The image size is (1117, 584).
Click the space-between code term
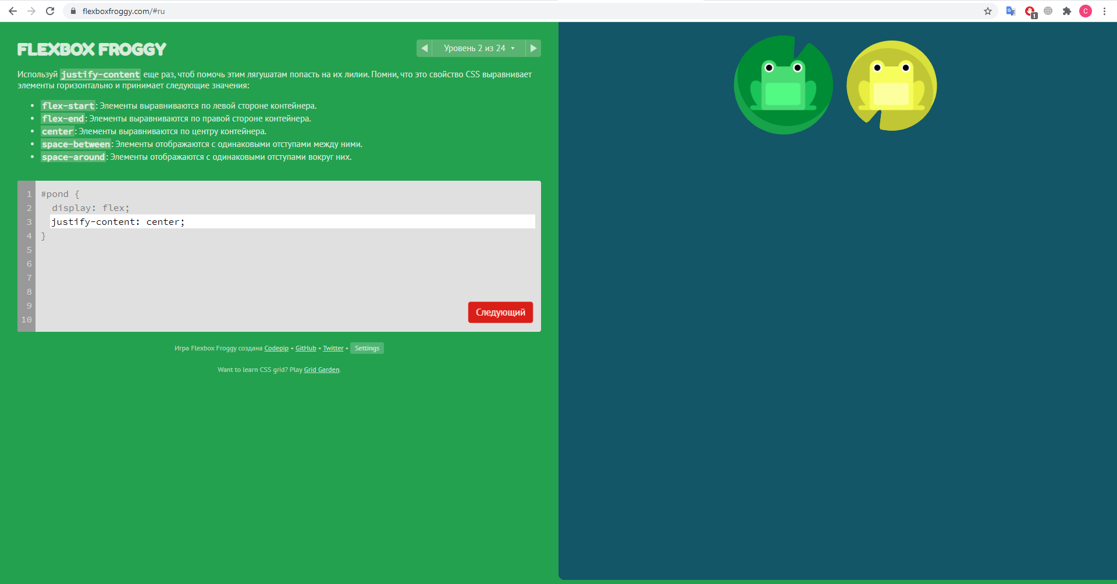pyautogui.click(x=76, y=144)
